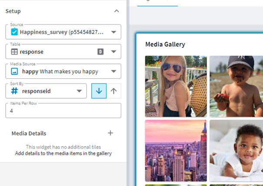Open the smiling baby in white photo
Image resolution: width=263 pixels, height=186 pixels.
[236, 151]
